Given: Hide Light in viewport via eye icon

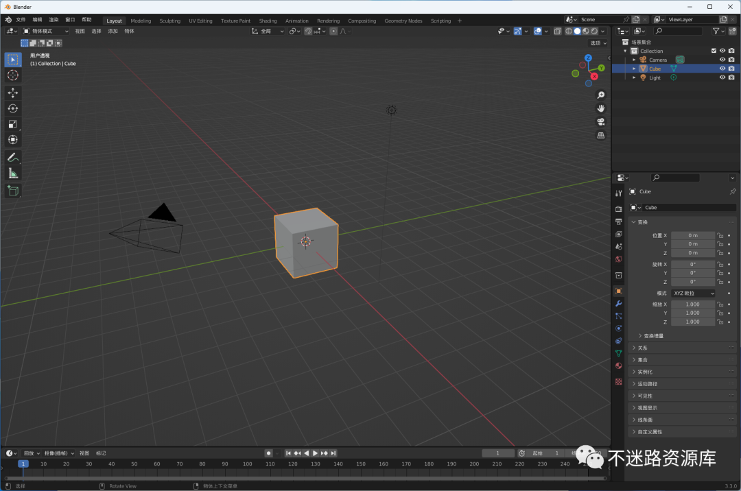Looking at the screenshot, I should tap(722, 77).
